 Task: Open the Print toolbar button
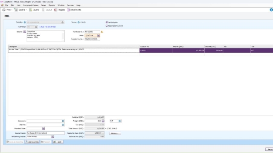(x=7, y=10)
